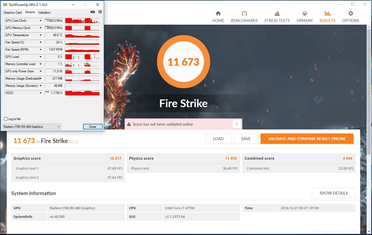Click Physics score value 11 495
372x235 pixels.
(231, 158)
